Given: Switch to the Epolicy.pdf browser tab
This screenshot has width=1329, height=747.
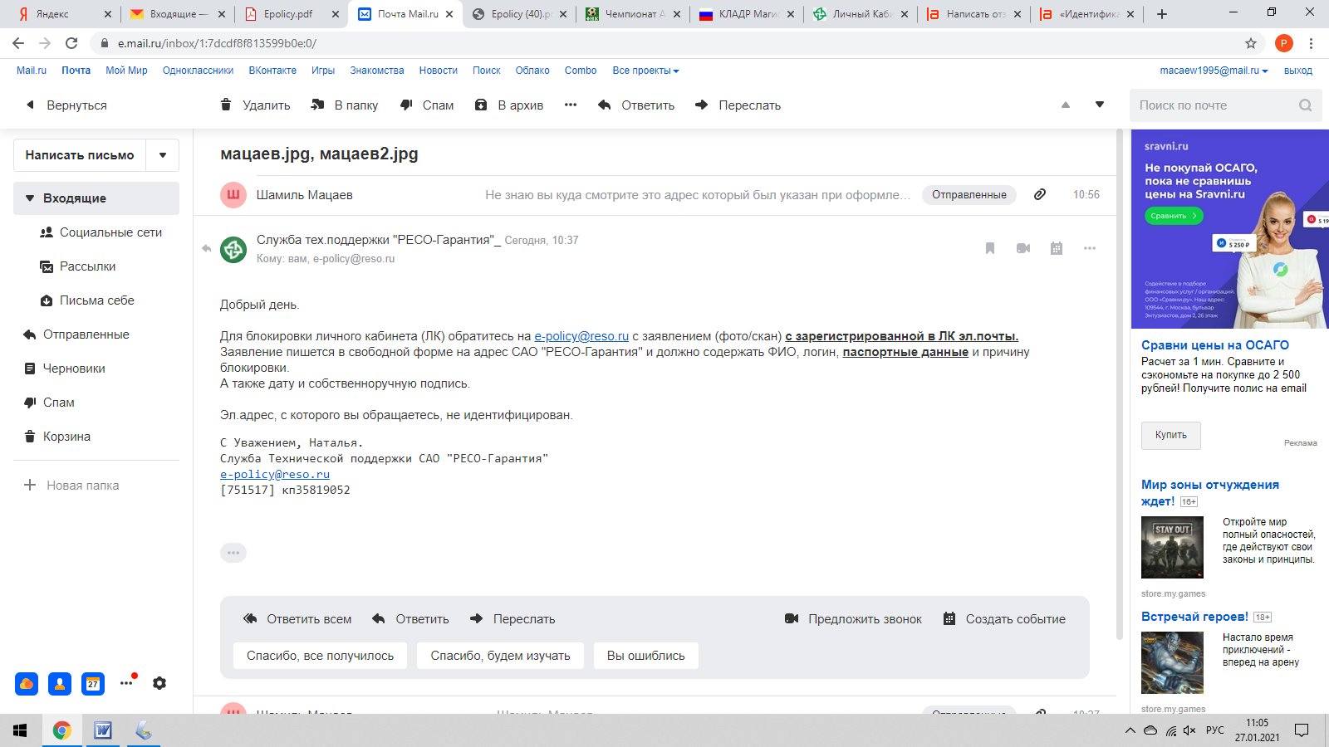Looking at the screenshot, I should [288, 14].
